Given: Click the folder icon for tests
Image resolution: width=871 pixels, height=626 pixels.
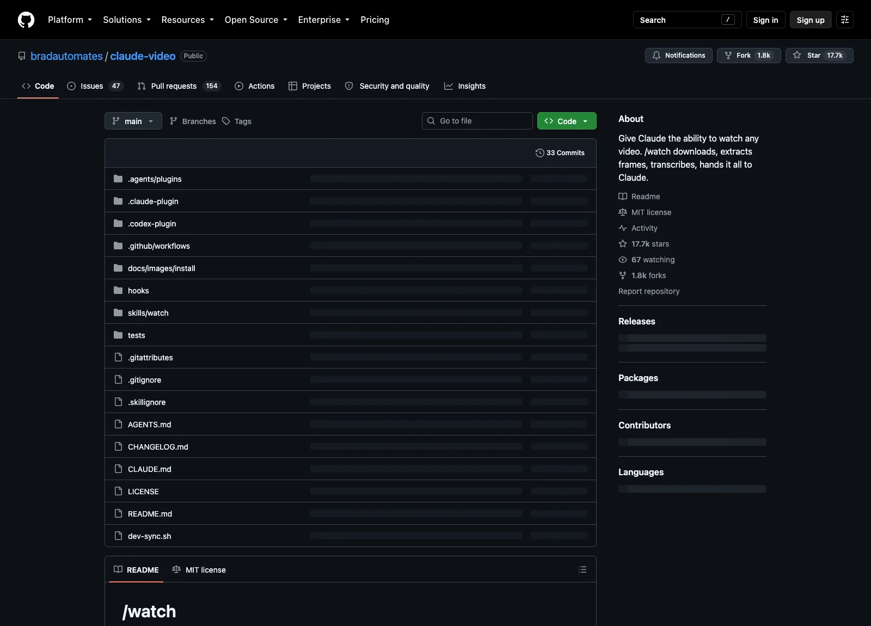Looking at the screenshot, I should 118,335.
